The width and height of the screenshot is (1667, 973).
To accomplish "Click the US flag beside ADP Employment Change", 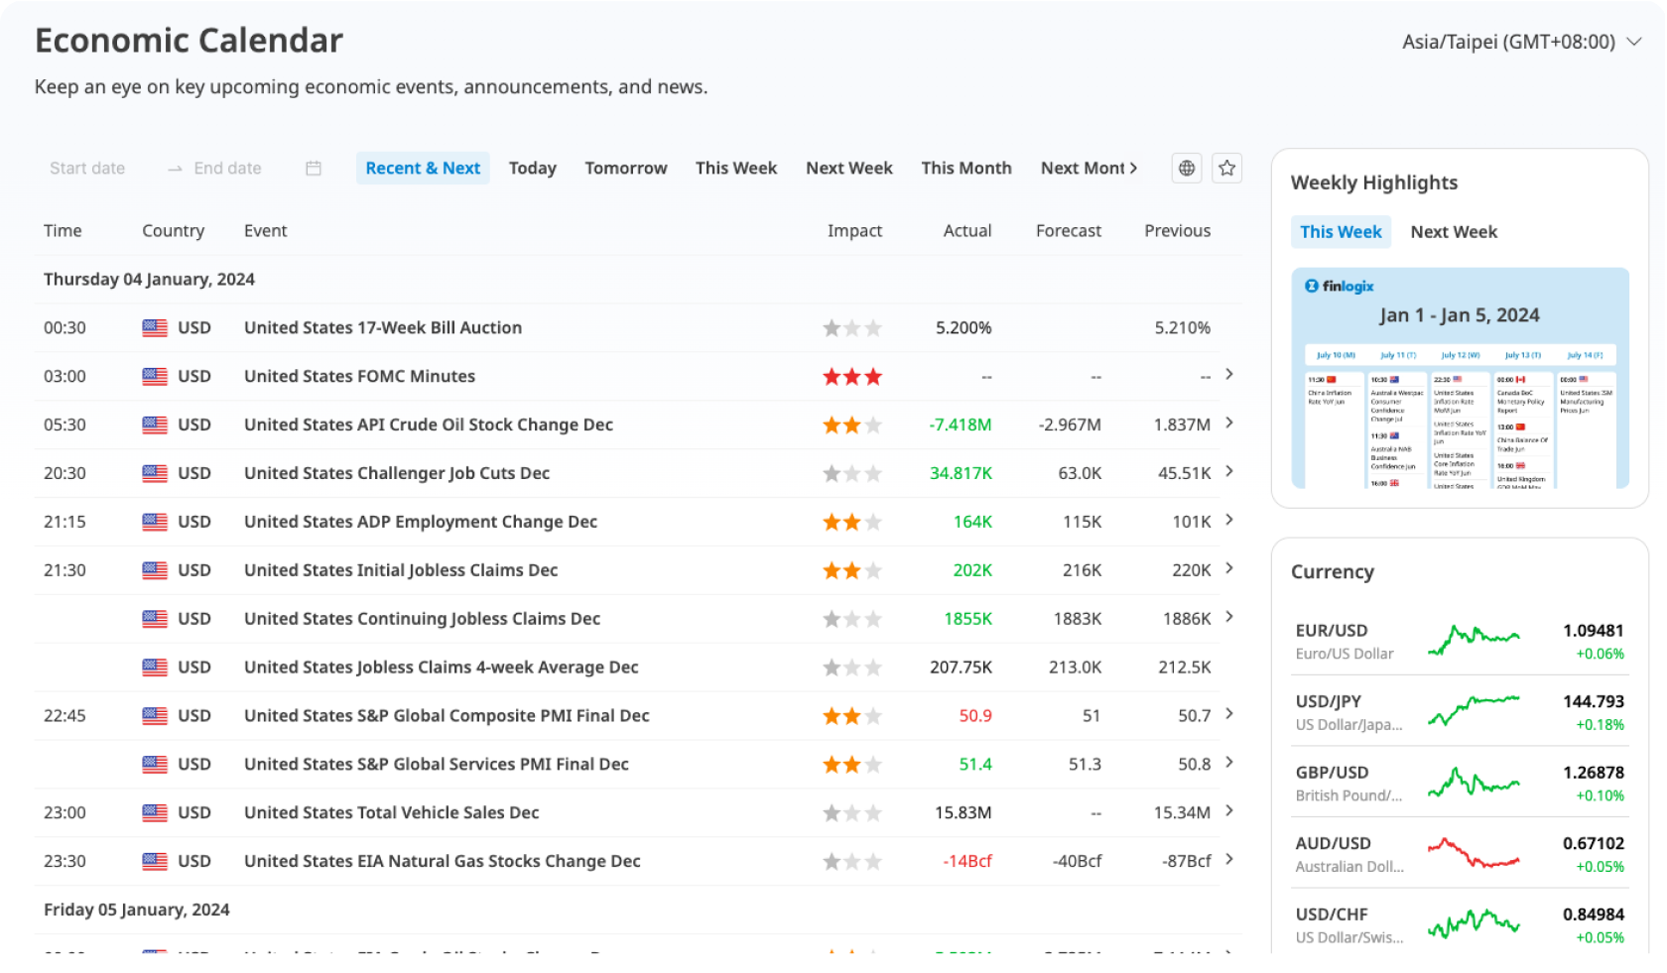I will click(155, 522).
